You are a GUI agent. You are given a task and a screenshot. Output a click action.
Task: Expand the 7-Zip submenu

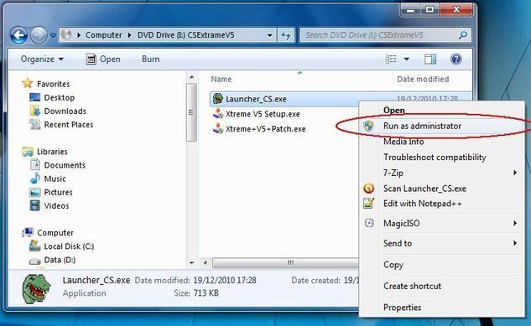click(x=442, y=173)
